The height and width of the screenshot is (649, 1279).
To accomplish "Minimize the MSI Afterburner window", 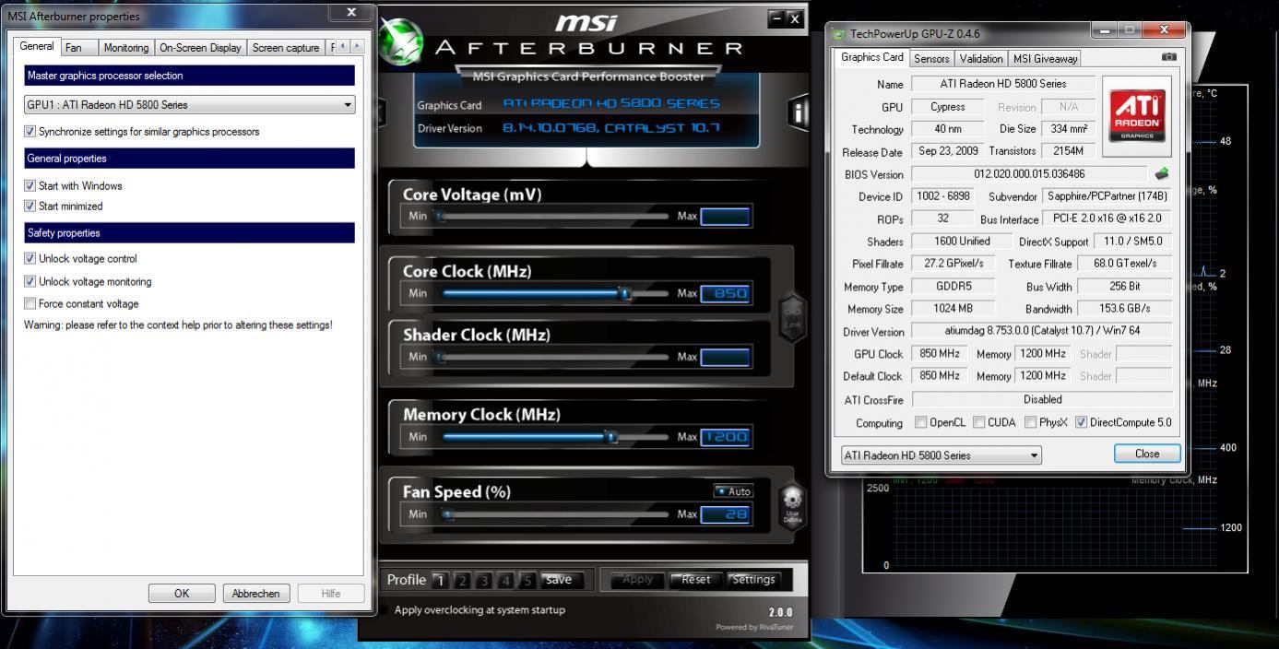I will 776,18.
